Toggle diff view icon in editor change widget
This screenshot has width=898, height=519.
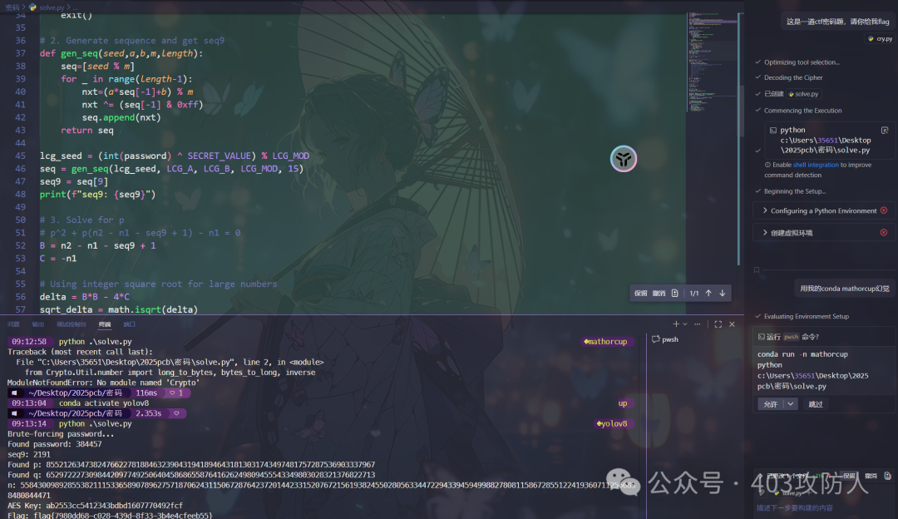tap(674, 294)
